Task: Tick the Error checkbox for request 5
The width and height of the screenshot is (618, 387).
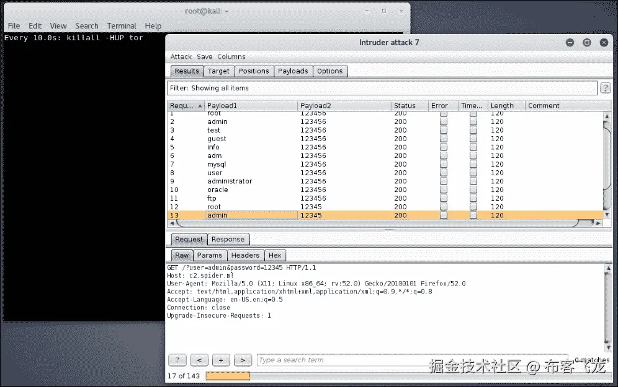Action: pyautogui.click(x=444, y=147)
